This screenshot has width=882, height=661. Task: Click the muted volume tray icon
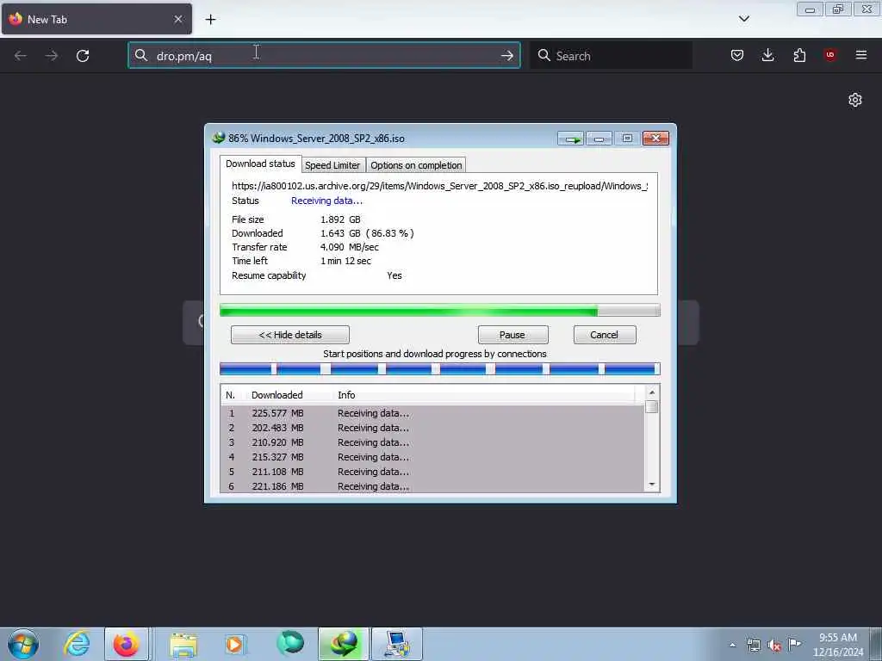[x=774, y=645]
